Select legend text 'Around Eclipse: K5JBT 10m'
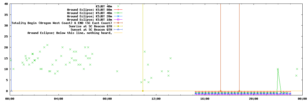Viewport: 308px width, 102px height. click(x=90, y=19)
